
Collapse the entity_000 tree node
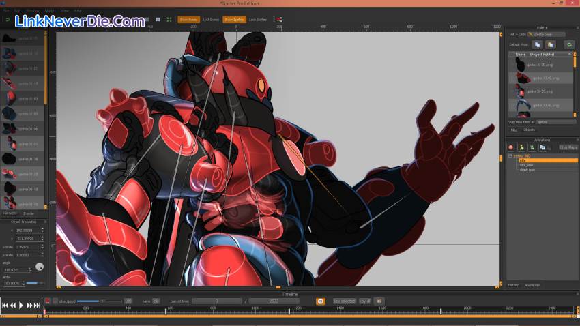[x=509, y=156]
